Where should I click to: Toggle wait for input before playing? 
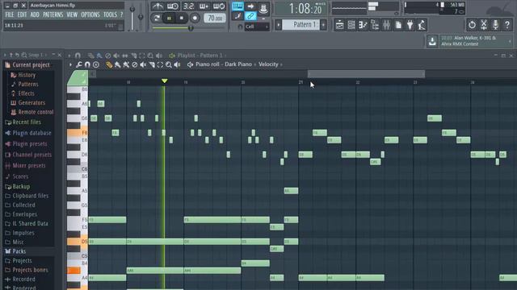pyautogui.click(x=173, y=6)
